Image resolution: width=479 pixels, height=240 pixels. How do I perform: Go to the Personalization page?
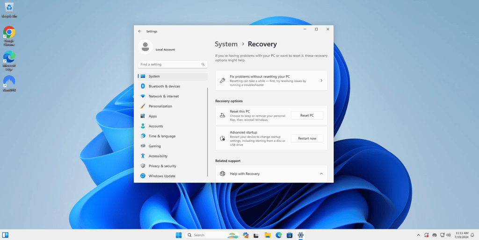click(x=173, y=106)
